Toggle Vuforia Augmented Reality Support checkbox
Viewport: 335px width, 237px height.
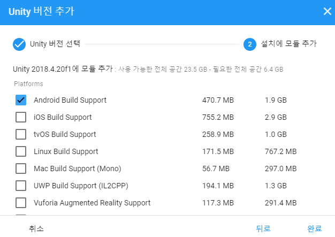click(x=21, y=203)
